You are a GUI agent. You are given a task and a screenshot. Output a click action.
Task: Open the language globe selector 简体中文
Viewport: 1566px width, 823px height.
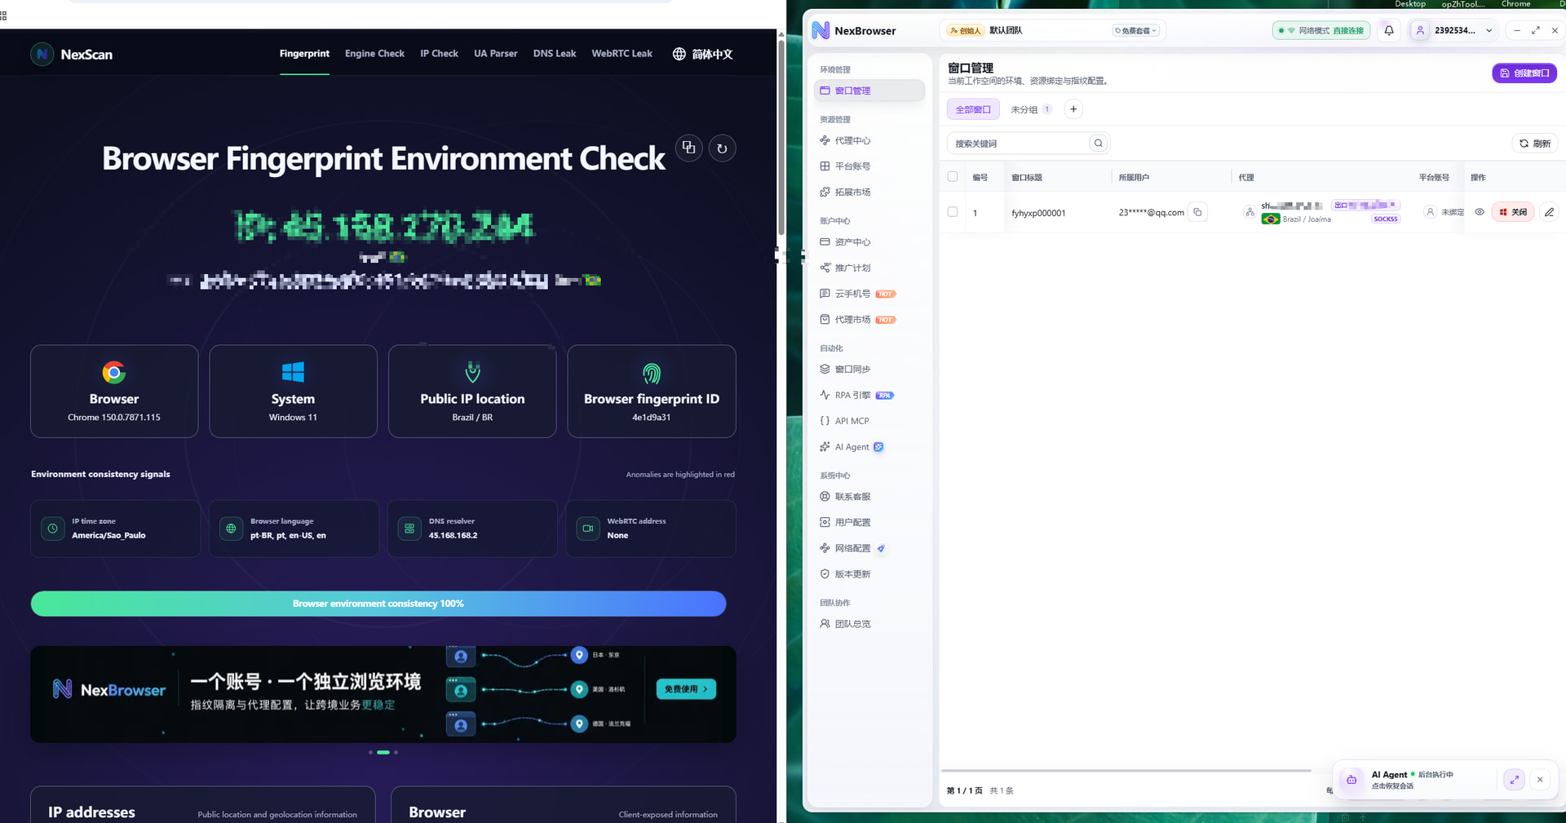702,54
